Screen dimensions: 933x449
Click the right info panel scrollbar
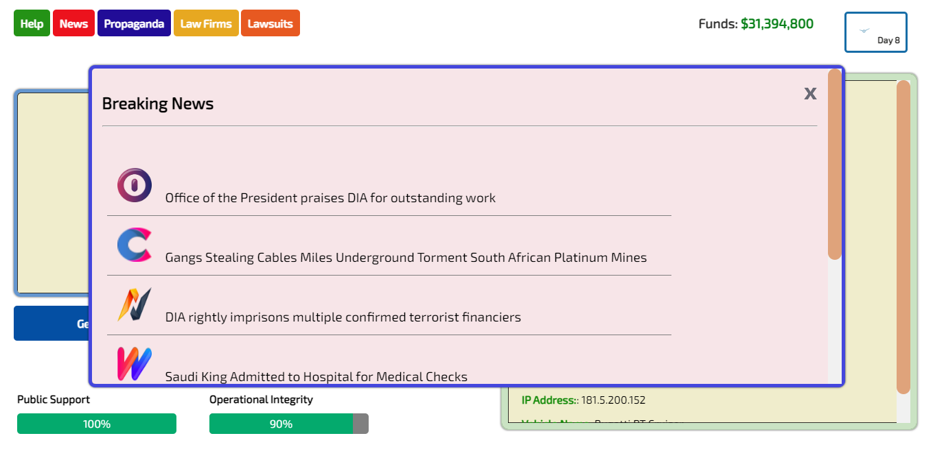(x=903, y=237)
